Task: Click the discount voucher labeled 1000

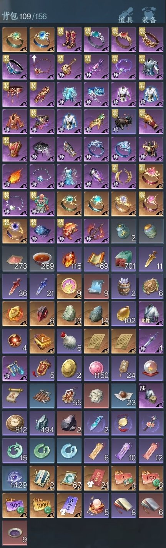Action: click(42, 505)
